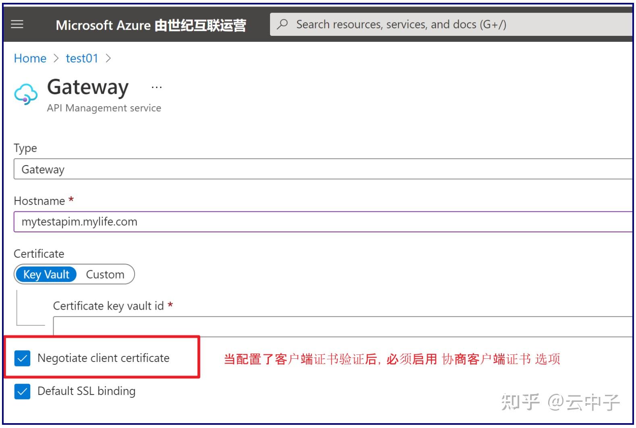Viewport: 636px width, 428px height.
Task: Open the hamburger portal menu
Action: [x=17, y=25]
